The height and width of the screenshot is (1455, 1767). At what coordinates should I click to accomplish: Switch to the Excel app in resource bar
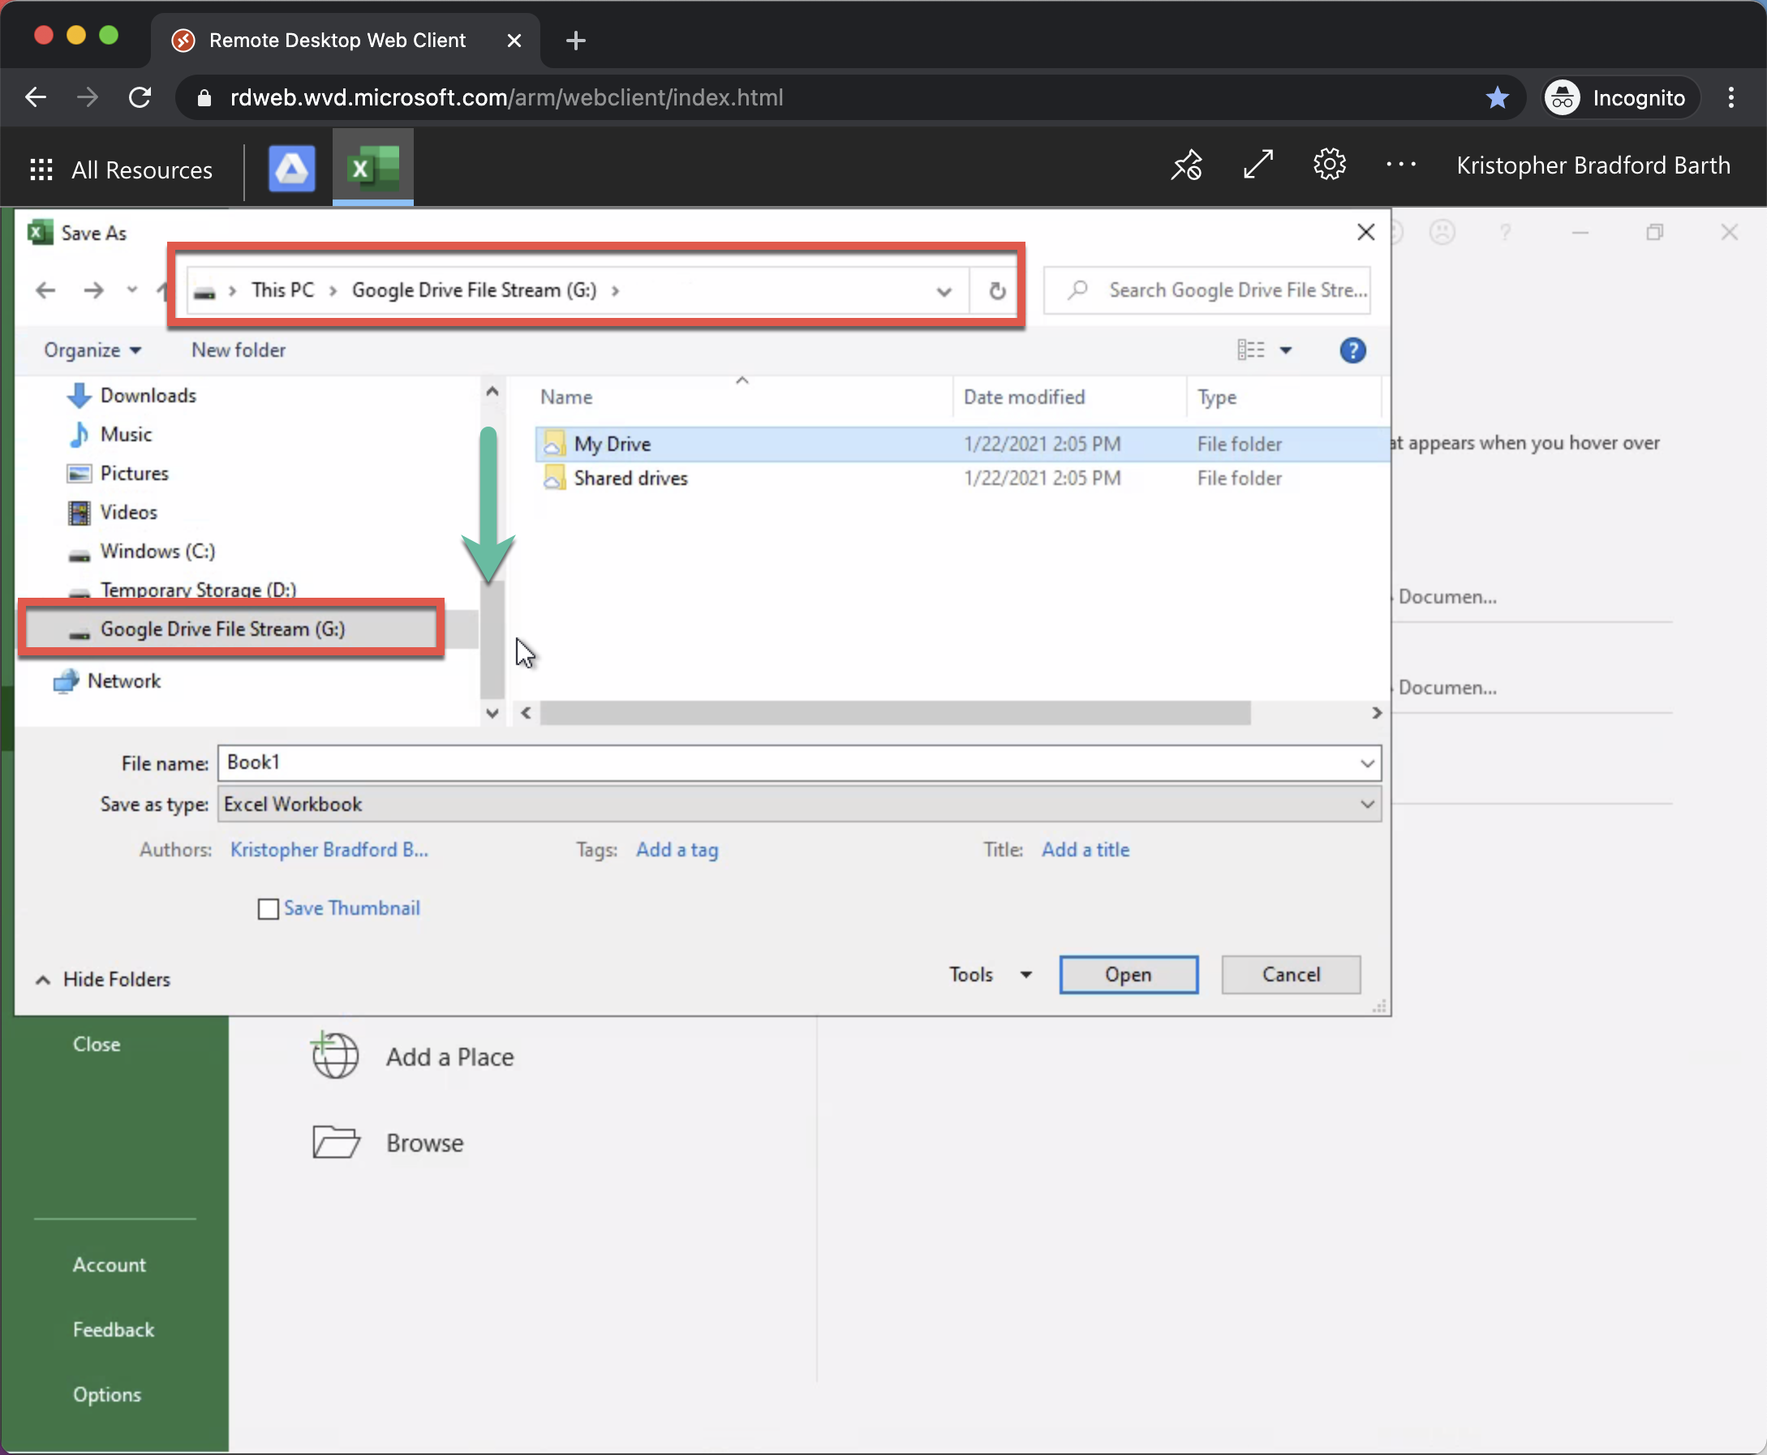(373, 168)
